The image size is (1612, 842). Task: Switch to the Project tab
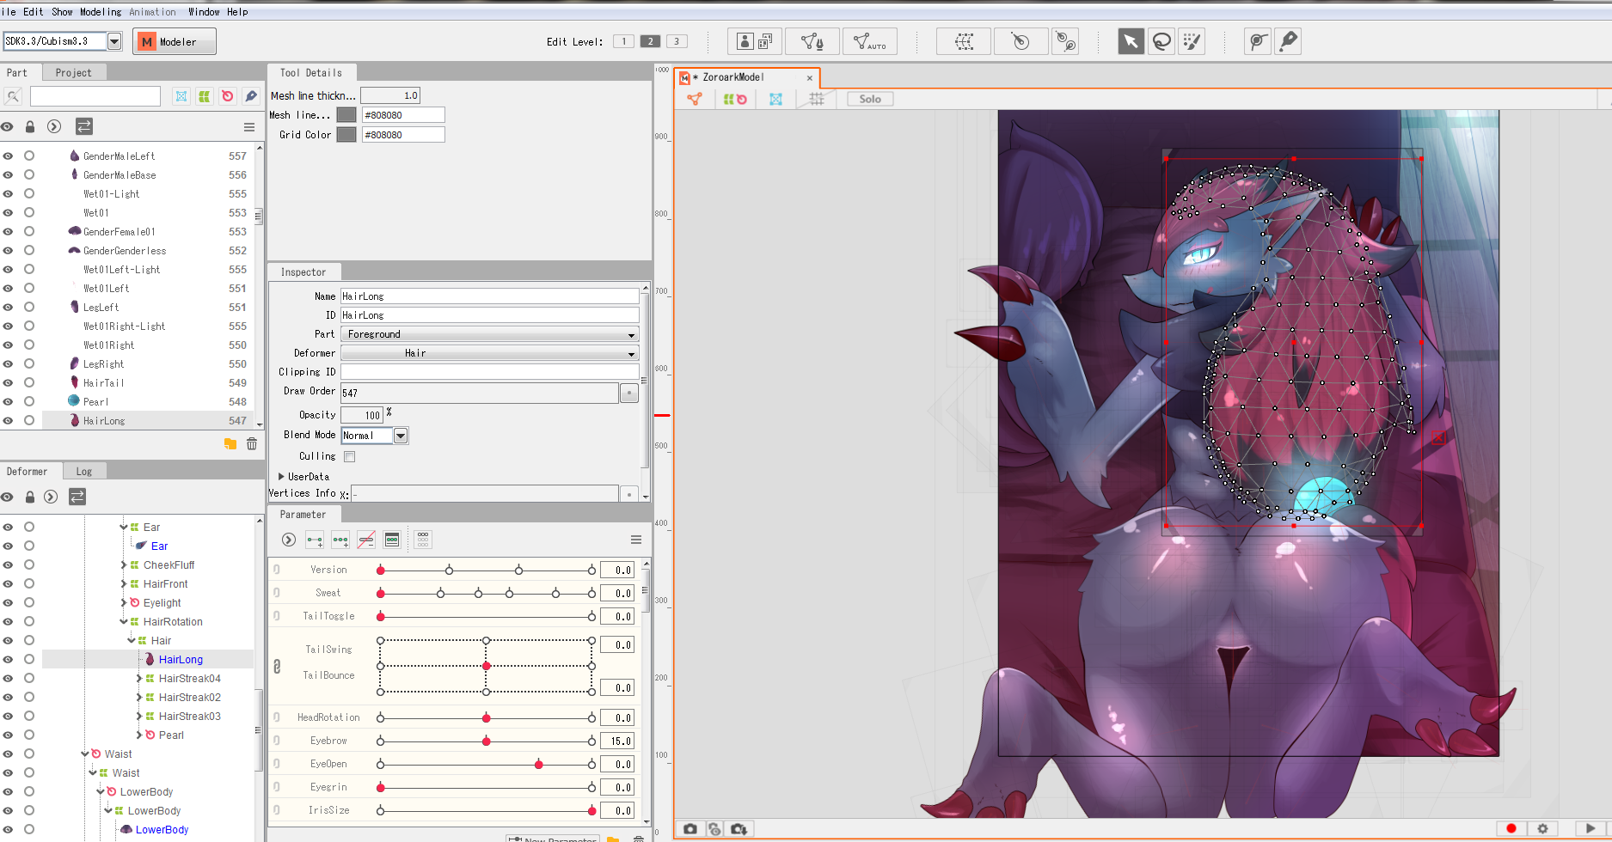point(73,73)
